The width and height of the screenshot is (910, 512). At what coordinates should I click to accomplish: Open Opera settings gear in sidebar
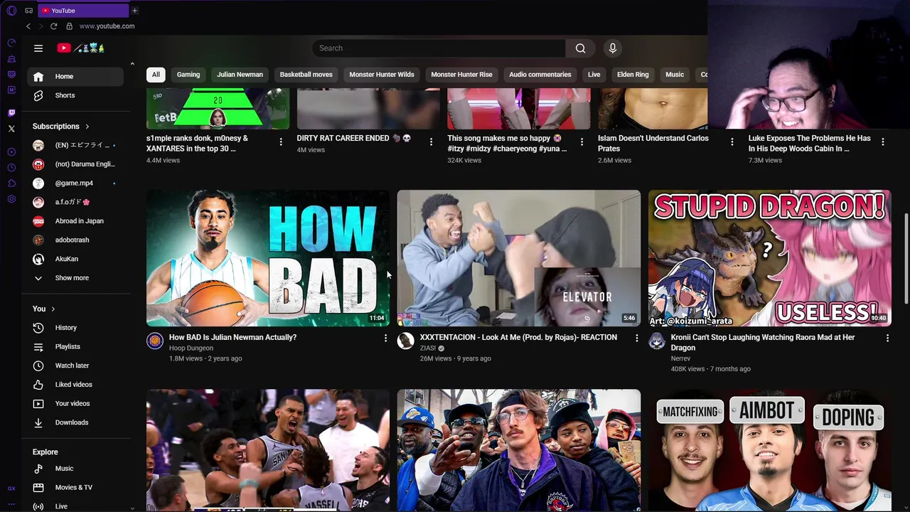pyautogui.click(x=11, y=199)
